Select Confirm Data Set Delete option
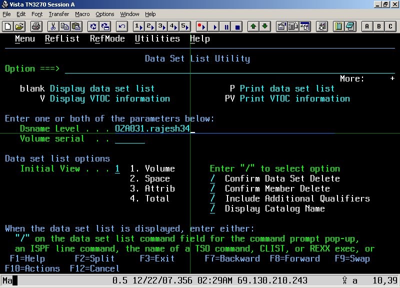This screenshot has height=288, width=400. pos(211,178)
